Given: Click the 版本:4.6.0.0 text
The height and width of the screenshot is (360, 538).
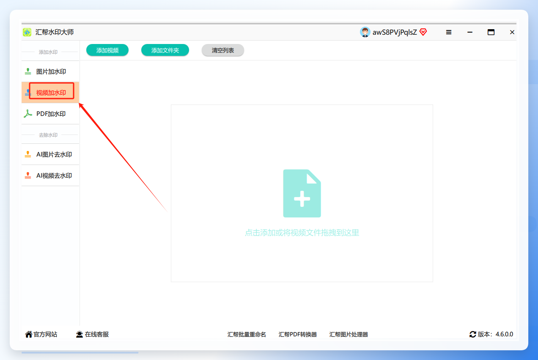Looking at the screenshot, I should pyautogui.click(x=496, y=334).
